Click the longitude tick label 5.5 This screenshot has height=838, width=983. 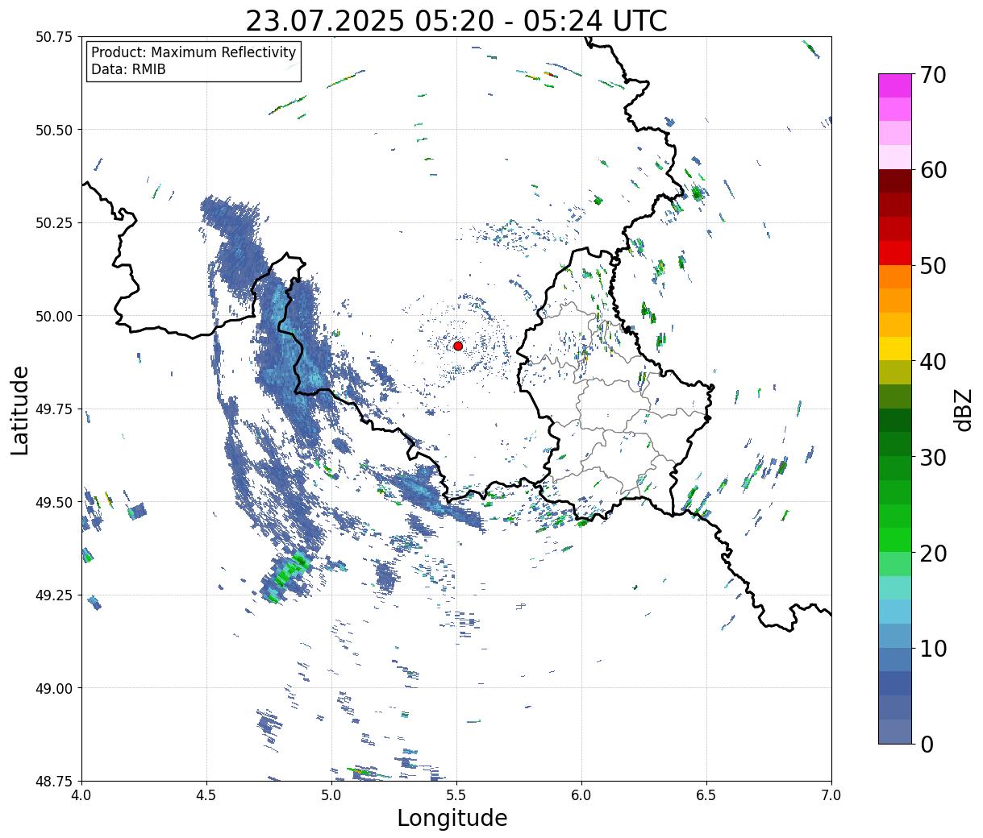[x=456, y=796]
